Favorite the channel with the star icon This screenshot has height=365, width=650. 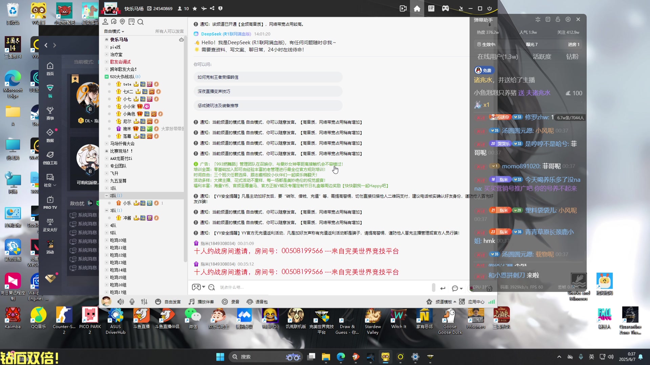[x=195, y=8]
